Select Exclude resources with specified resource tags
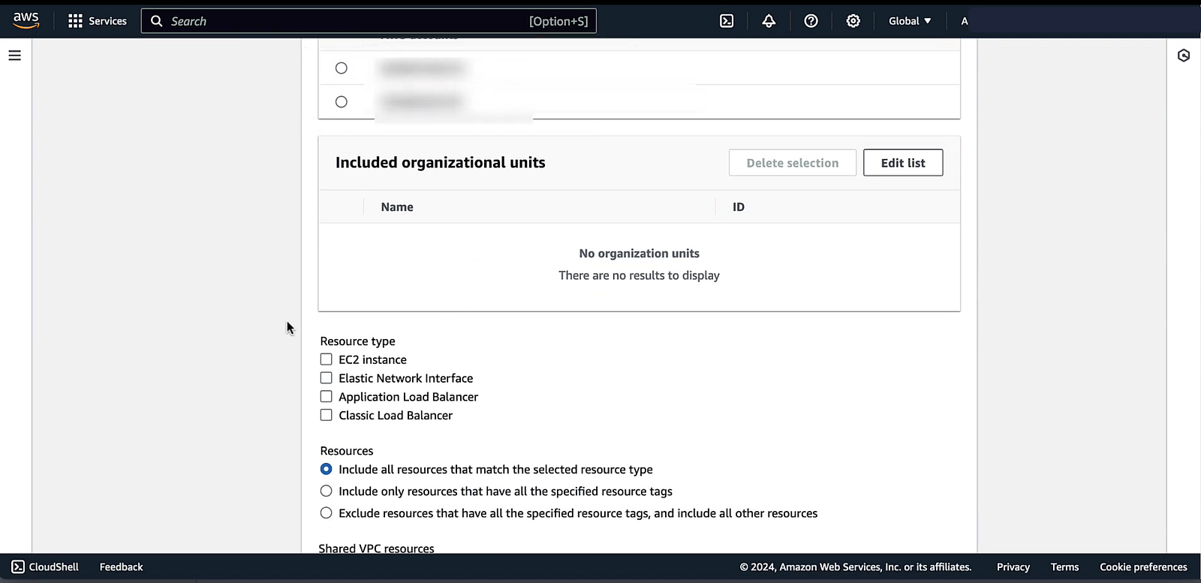Screen dimensions: 1201x583 [326, 512]
